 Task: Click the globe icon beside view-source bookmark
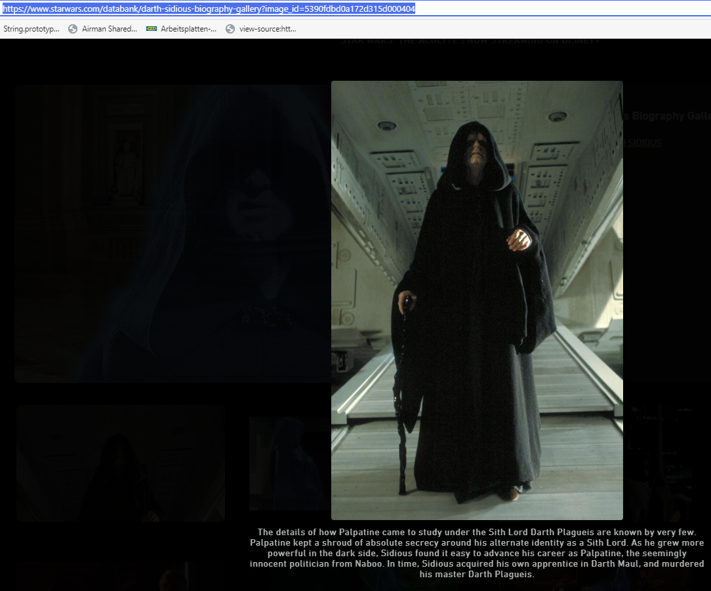pos(230,29)
